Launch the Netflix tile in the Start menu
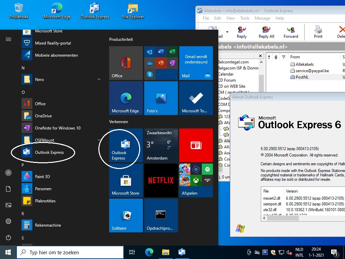This screenshot has width=345, height=259. [x=161, y=180]
